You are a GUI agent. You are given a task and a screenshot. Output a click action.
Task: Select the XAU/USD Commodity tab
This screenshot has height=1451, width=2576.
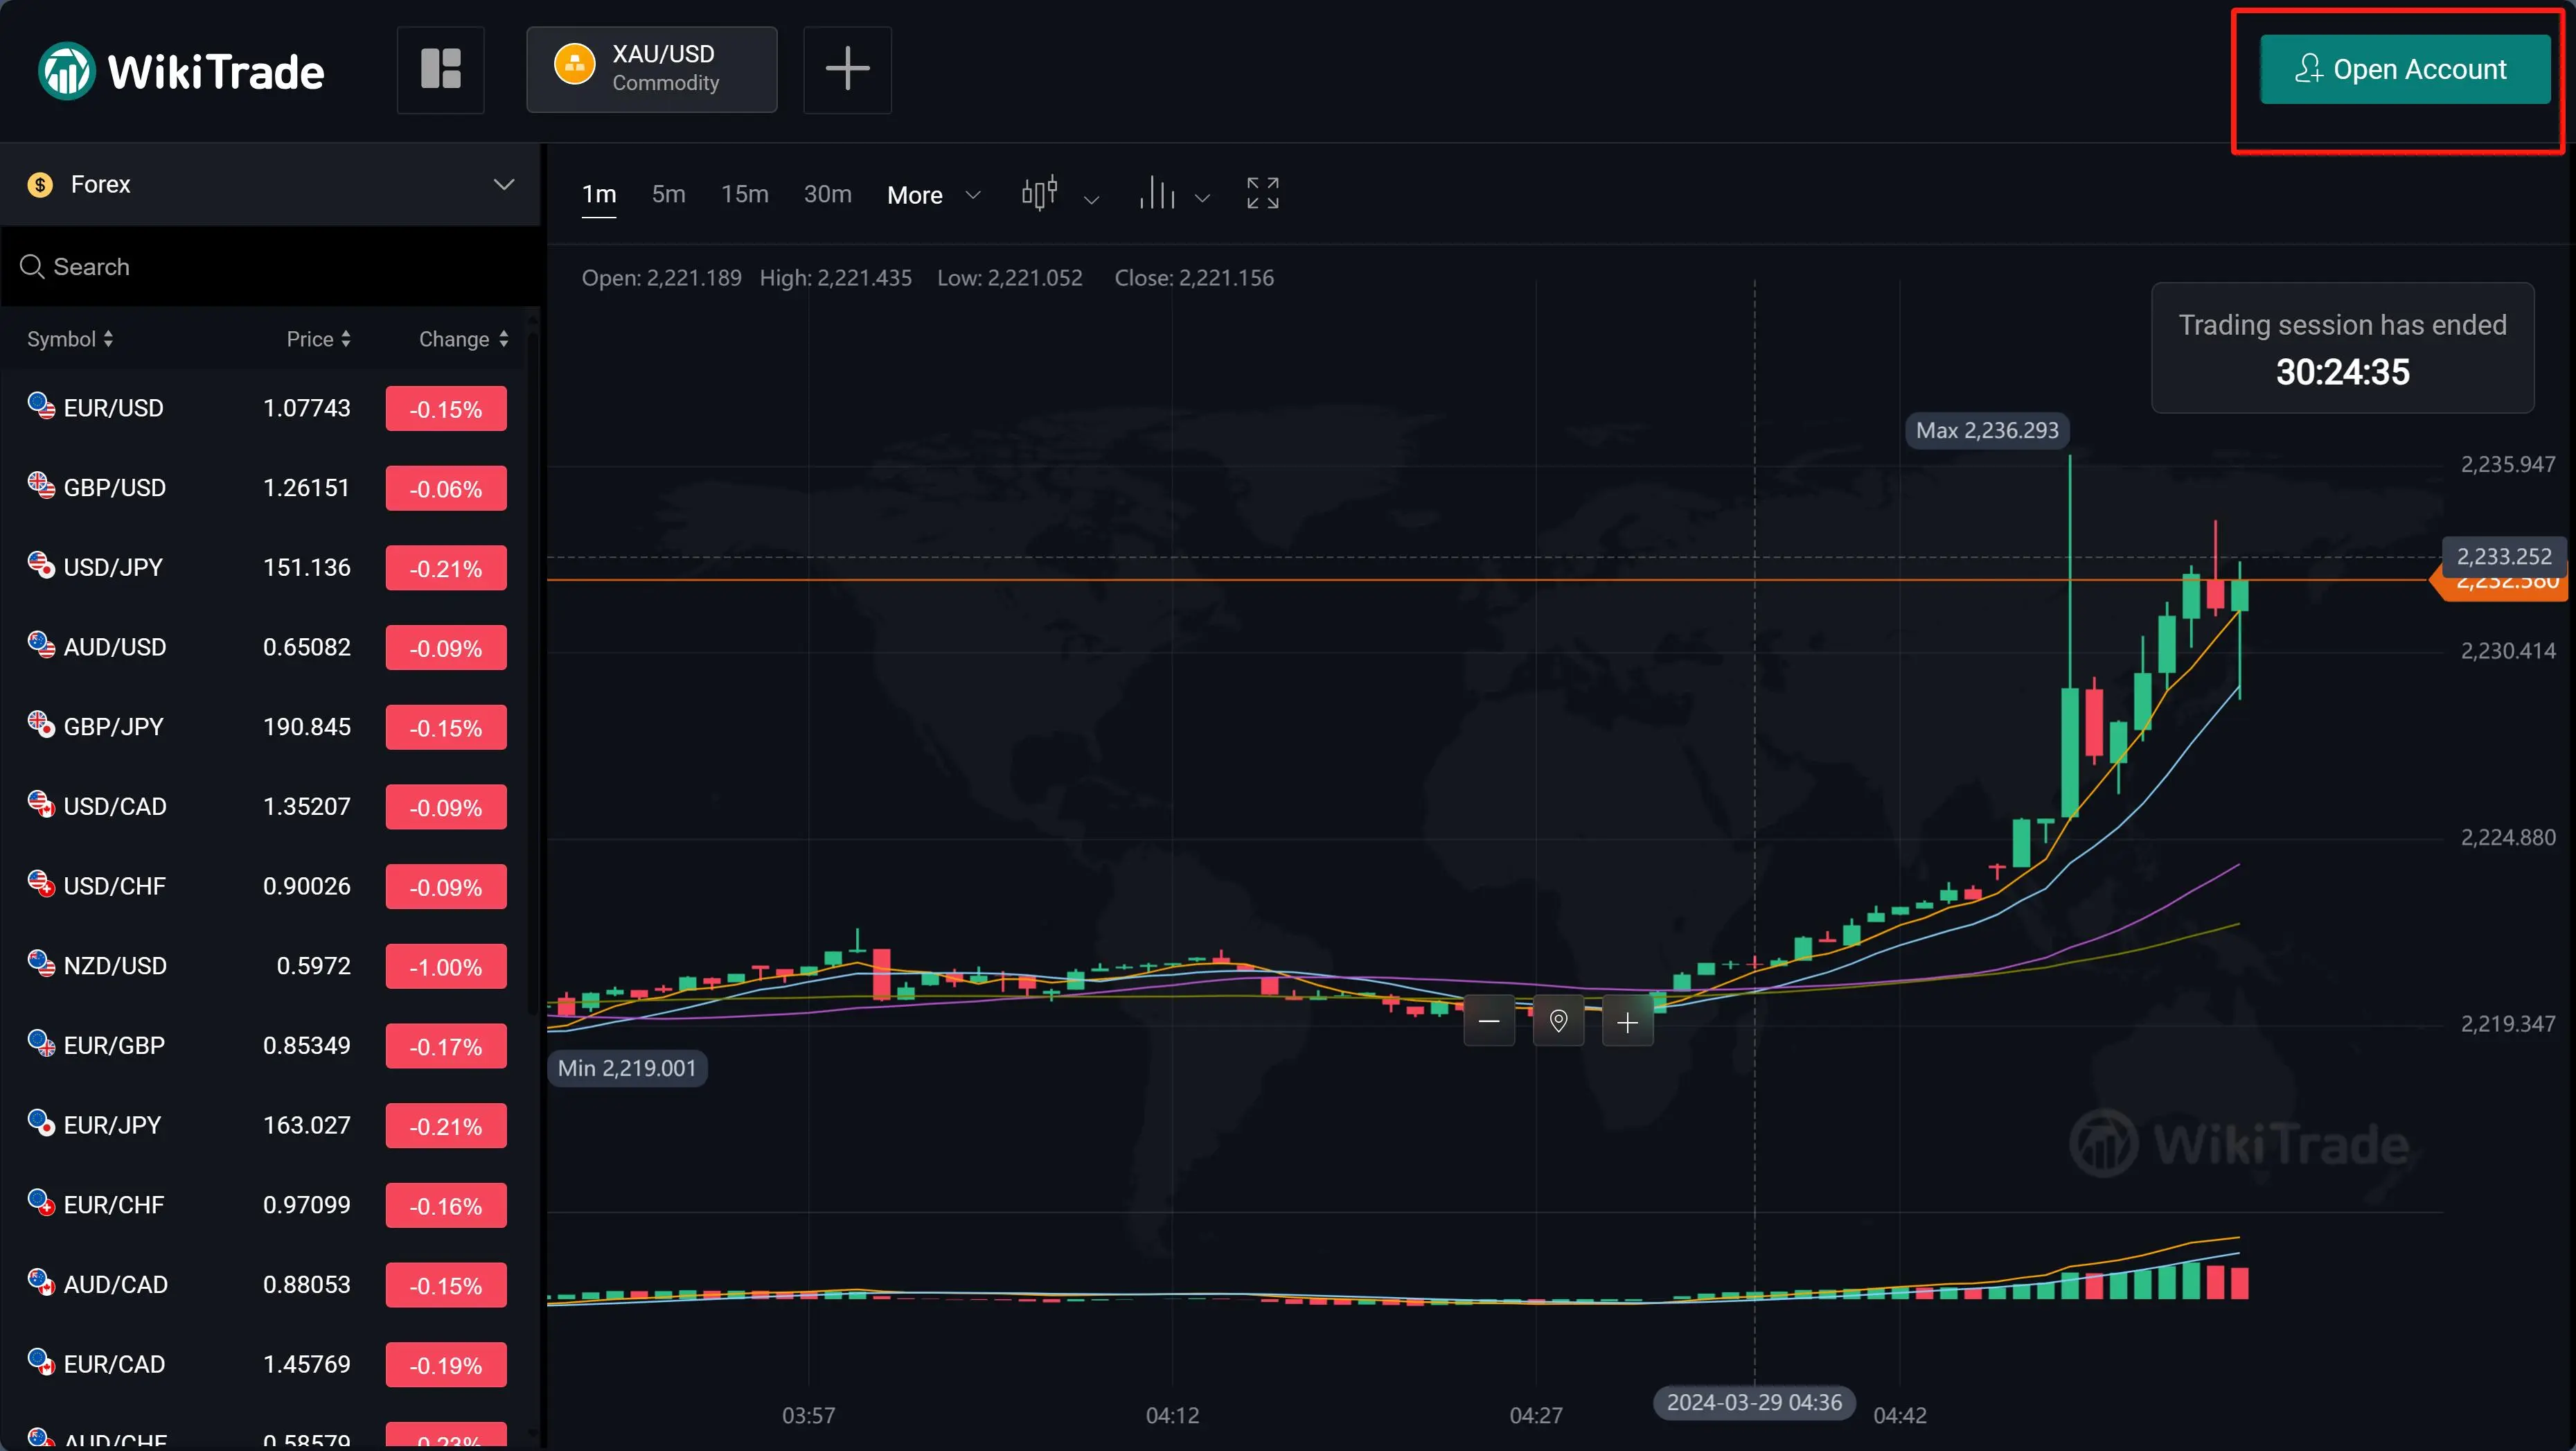point(652,69)
